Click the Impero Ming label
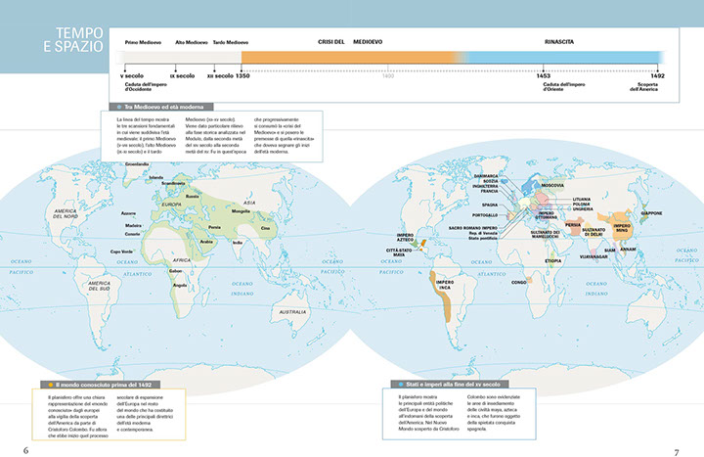Viewport: 704px width, 457px height. (x=622, y=226)
